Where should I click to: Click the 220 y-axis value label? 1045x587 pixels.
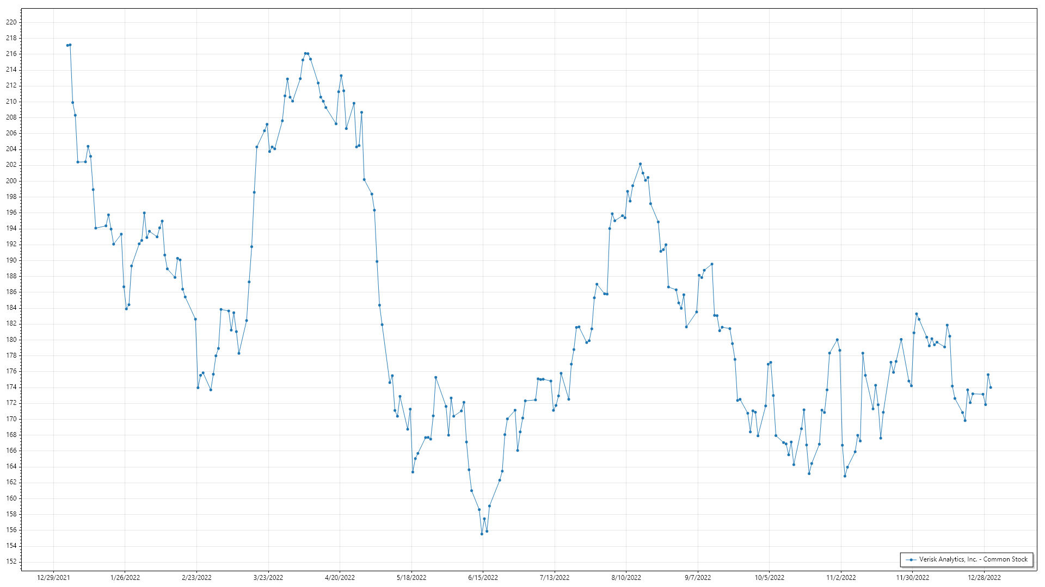11,22
